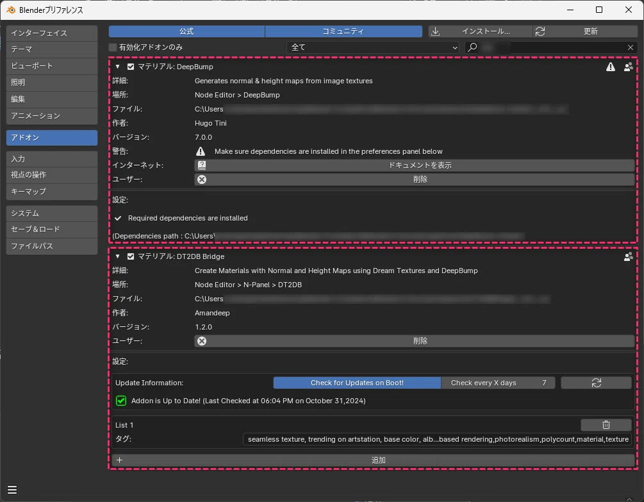Open the 入力 preferences section
This screenshot has width=644, height=502.
[52, 159]
